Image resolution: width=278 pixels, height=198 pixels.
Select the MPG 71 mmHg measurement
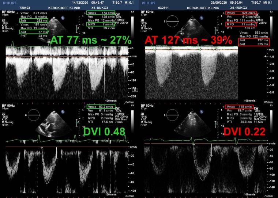(x=241, y=24)
